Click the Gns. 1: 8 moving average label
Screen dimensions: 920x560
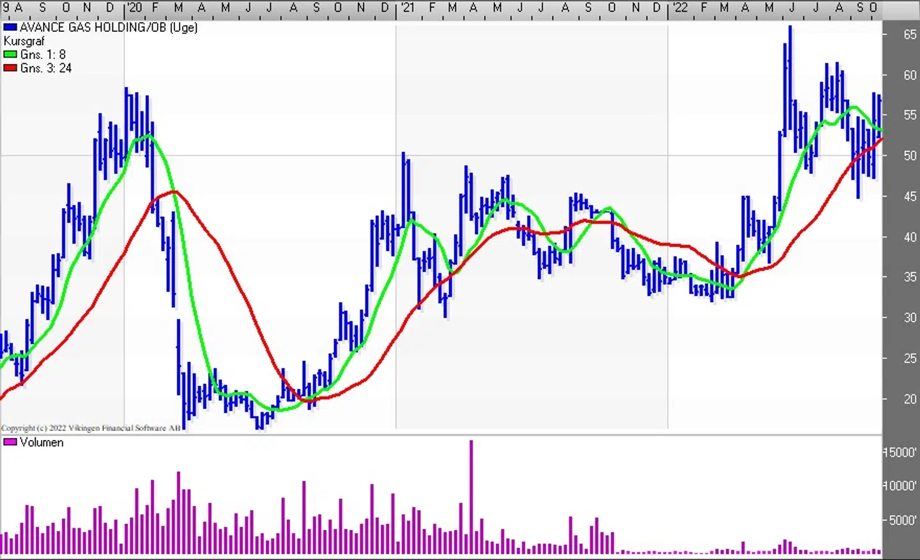point(43,54)
